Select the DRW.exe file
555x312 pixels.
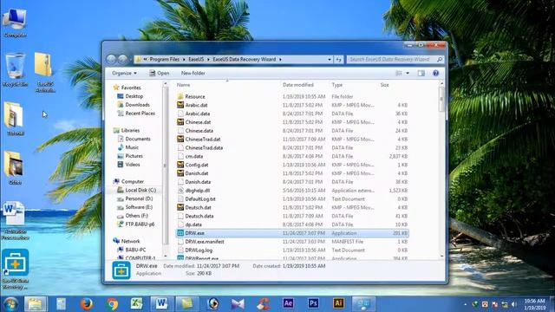pos(292,233)
